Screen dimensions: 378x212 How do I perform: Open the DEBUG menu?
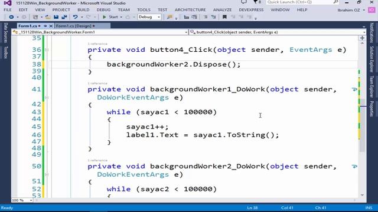(104, 10)
